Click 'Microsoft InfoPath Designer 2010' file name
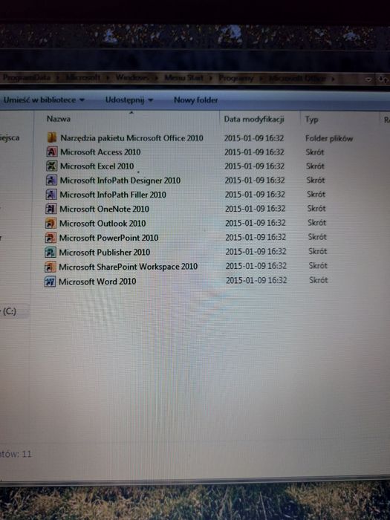The height and width of the screenshot is (520, 390). tap(120, 181)
